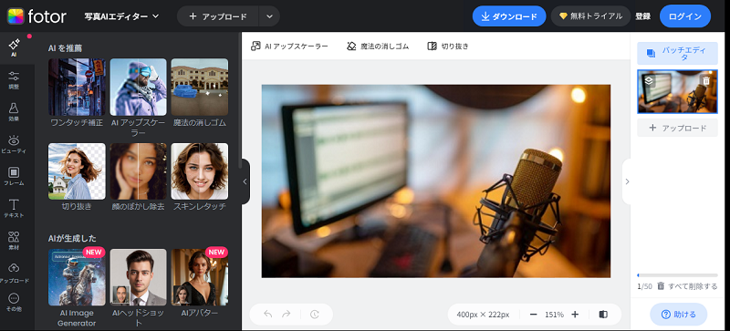Open the バッチエディタ batch editor
This screenshot has height=331, width=730.
[677, 54]
